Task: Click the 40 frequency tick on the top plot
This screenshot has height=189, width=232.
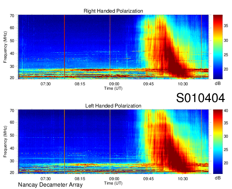Action: click(x=12, y=53)
